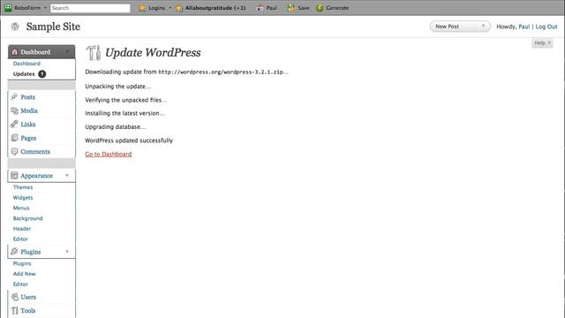Expand the New Post dropdown arrow
Screen dimensions: 565x318
[x=483, y=26]
